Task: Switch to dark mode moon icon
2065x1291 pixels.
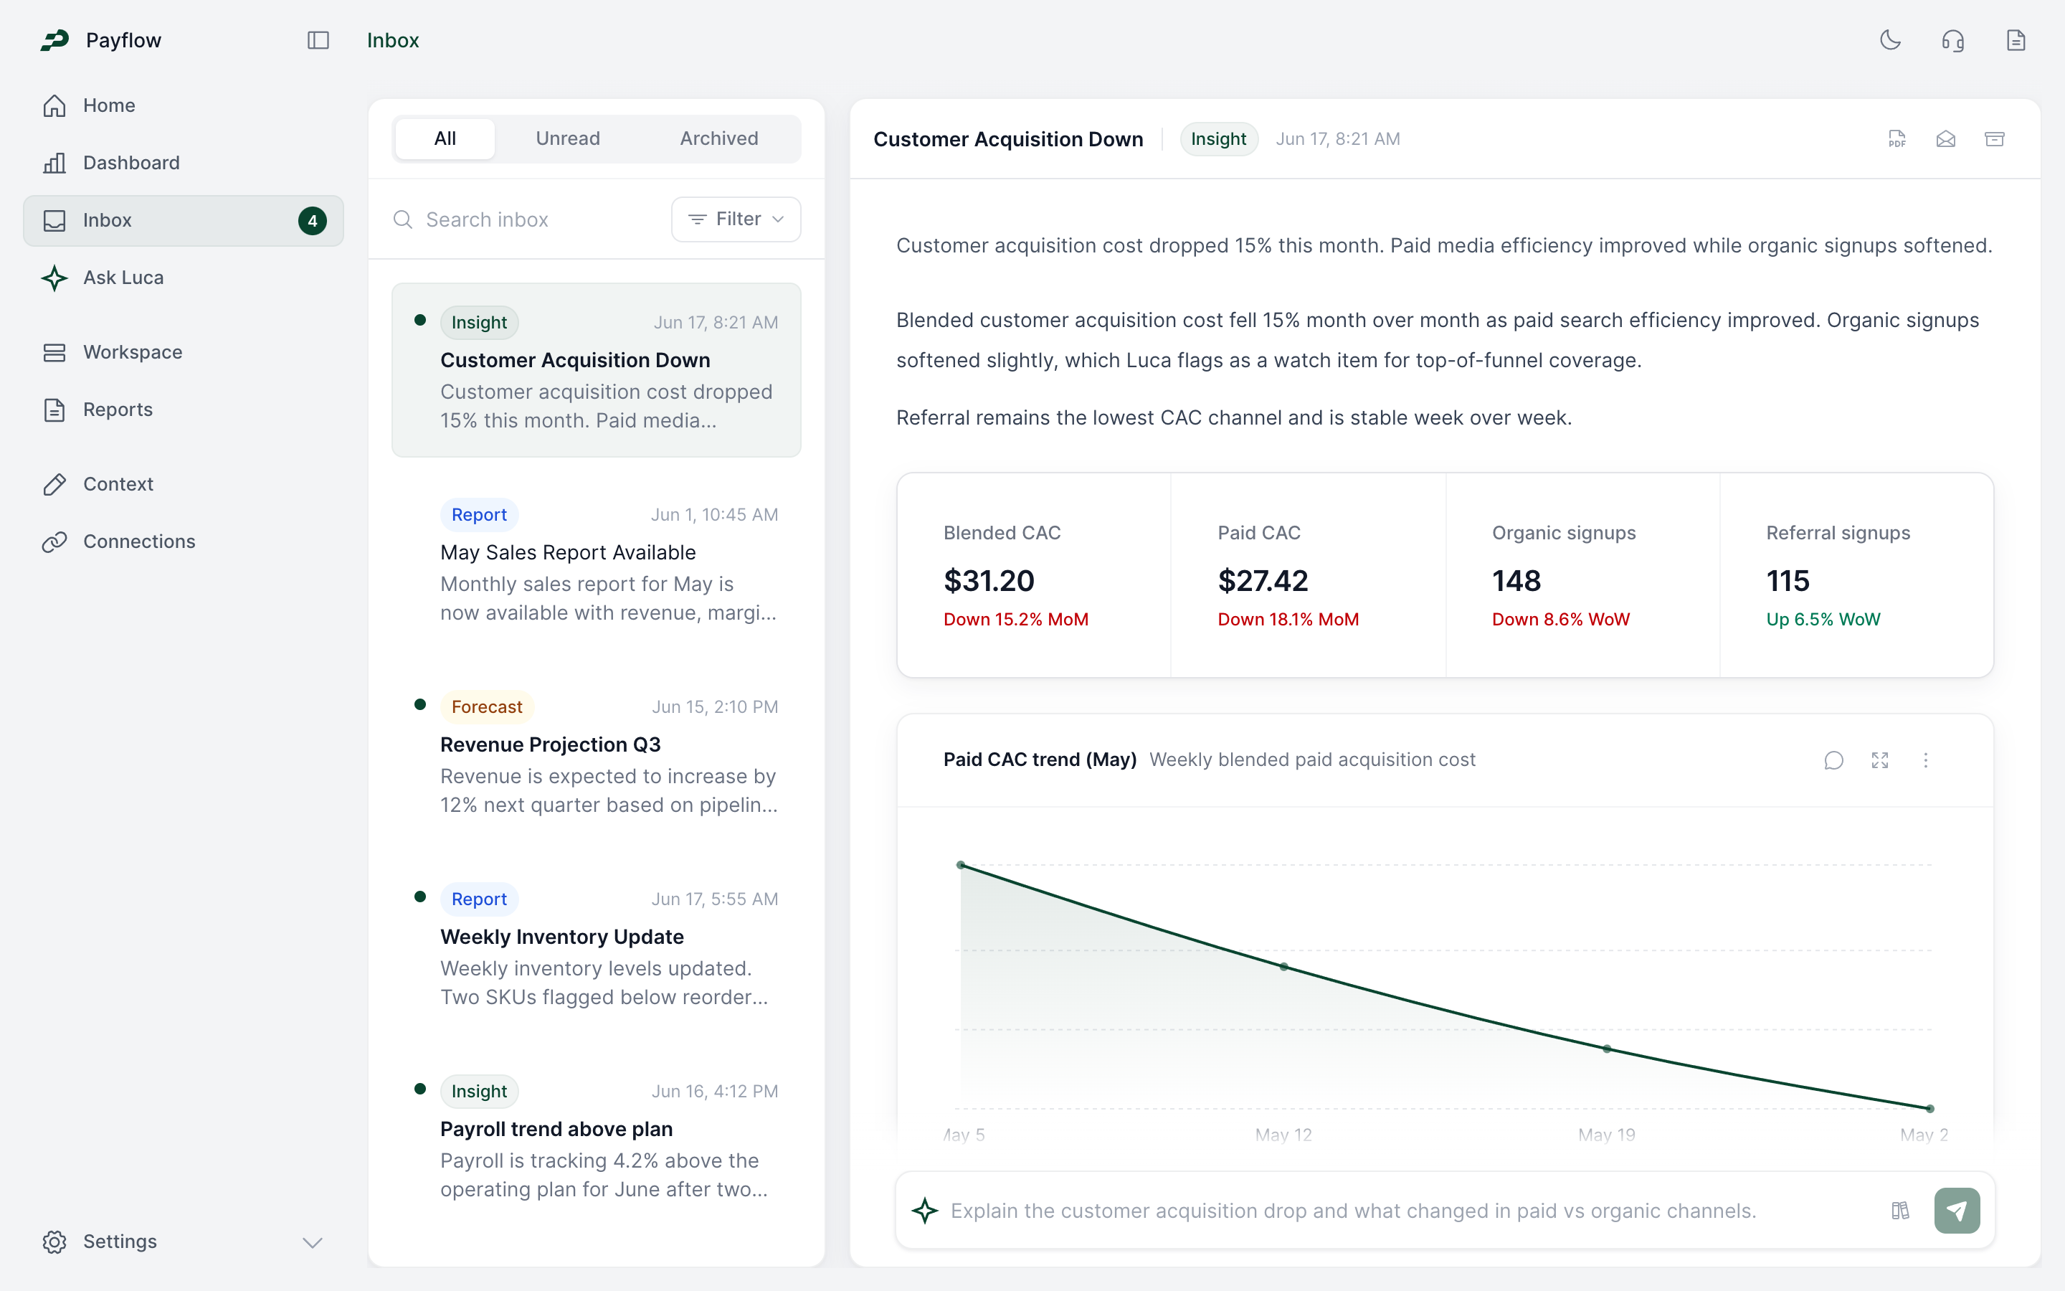Action: pyautogui.click(x=1891, y=40)
